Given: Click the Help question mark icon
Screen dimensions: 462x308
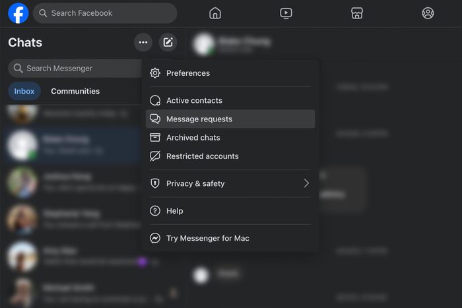Looking at the screenshot, I should tap(155, 211).
